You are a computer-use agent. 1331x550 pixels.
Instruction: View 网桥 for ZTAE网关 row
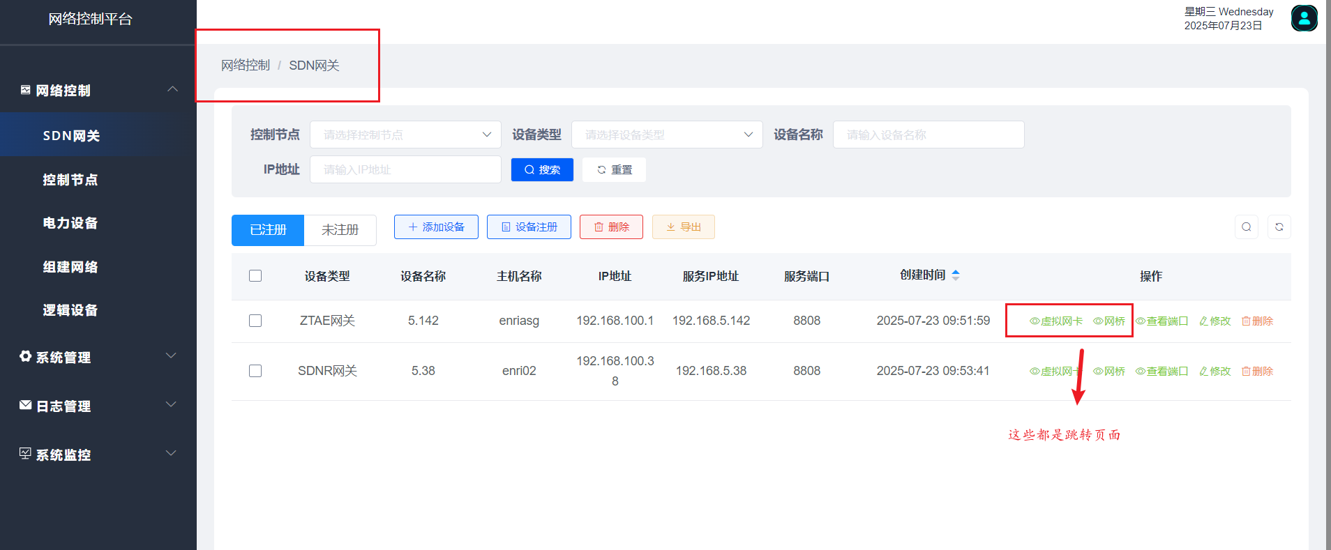(x=1109, y=321)
